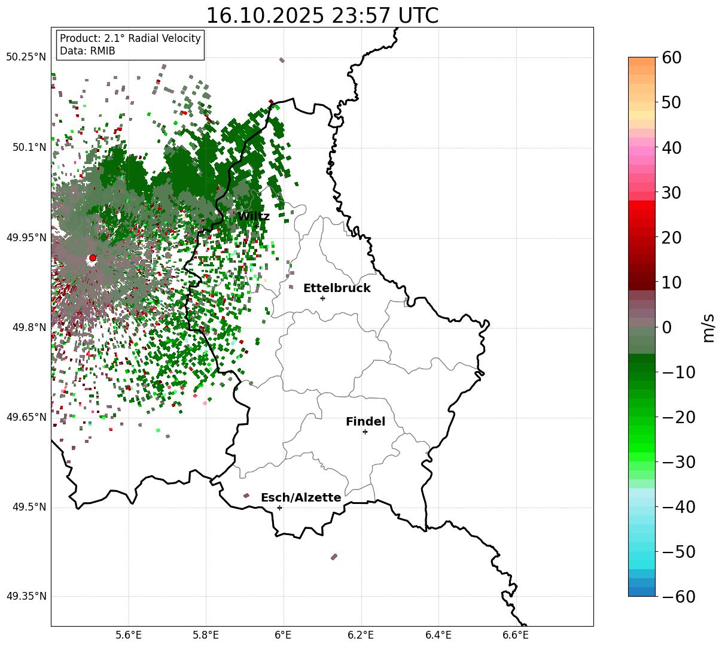
Task: Select the Ettelbruck city label
Action: click(x=337, y=288)
